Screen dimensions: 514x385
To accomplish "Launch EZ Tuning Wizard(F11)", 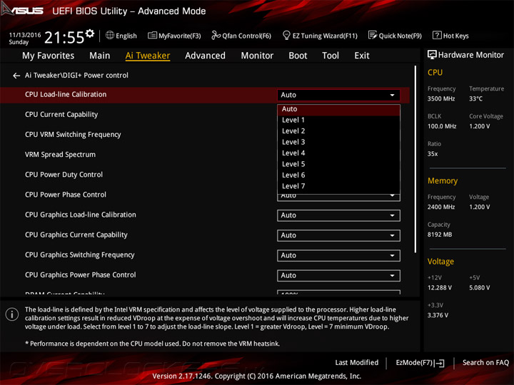I will tap(320, 36).
